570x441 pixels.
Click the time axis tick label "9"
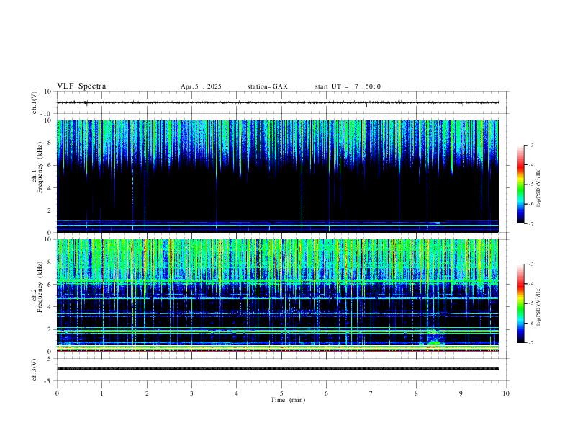461,393
